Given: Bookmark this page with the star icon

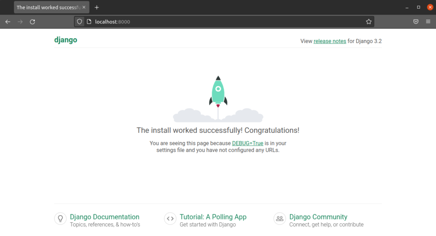Looking at the screenshot, I should (369, 22).
